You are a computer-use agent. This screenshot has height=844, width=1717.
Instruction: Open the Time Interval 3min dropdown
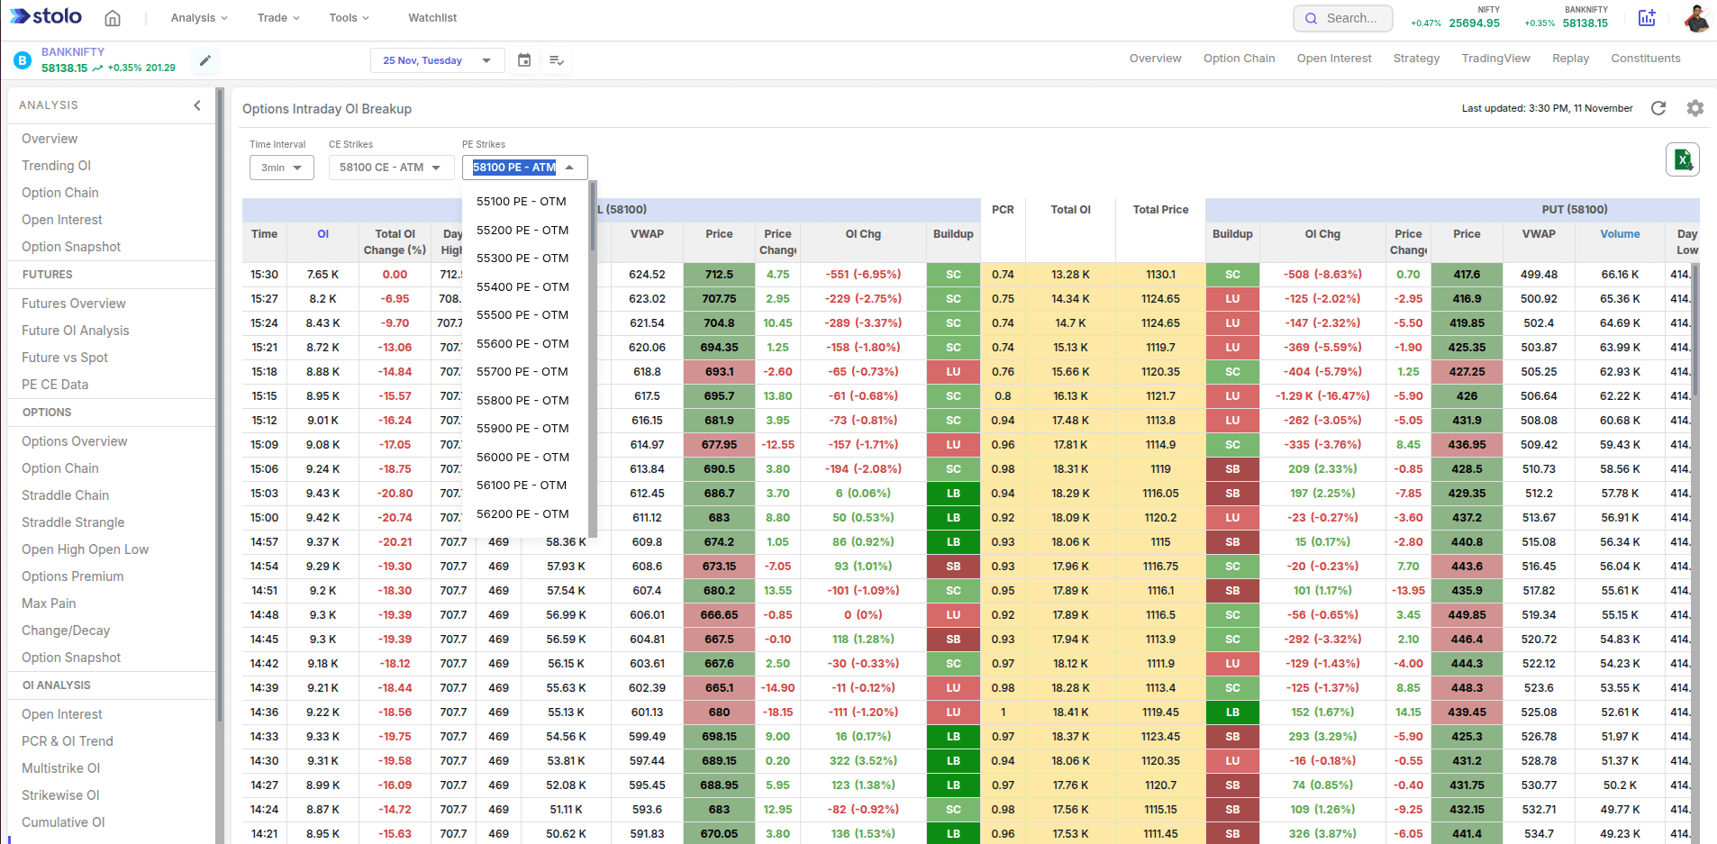coord(281,168)
